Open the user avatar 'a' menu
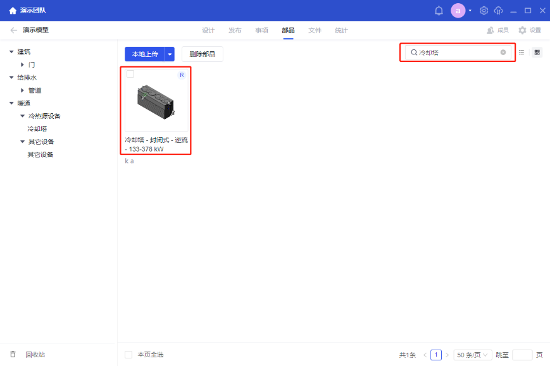 pos(458,11)
